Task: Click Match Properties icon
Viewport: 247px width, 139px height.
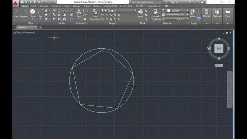Action: (x=156, y=15)
